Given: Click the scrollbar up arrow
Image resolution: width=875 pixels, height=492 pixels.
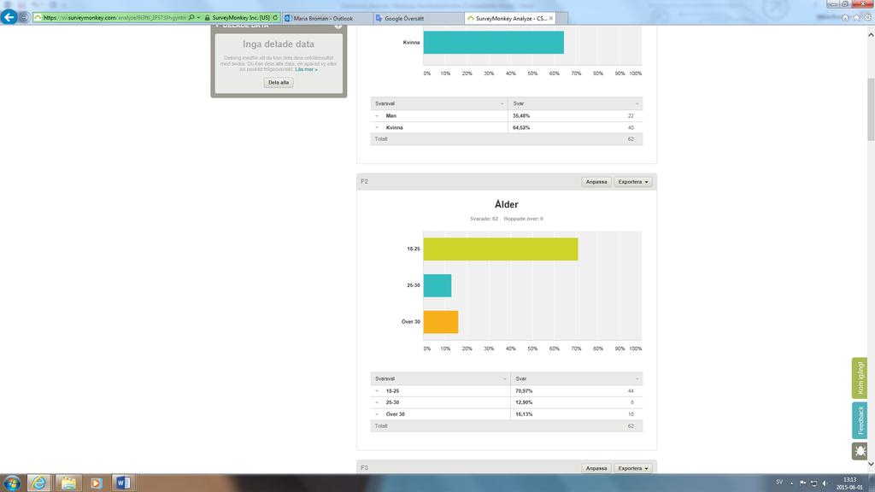Looking at the screenshot, I should point(871,34).
